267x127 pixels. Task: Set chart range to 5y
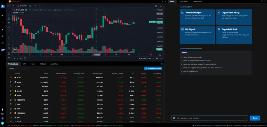coord(15,59)
